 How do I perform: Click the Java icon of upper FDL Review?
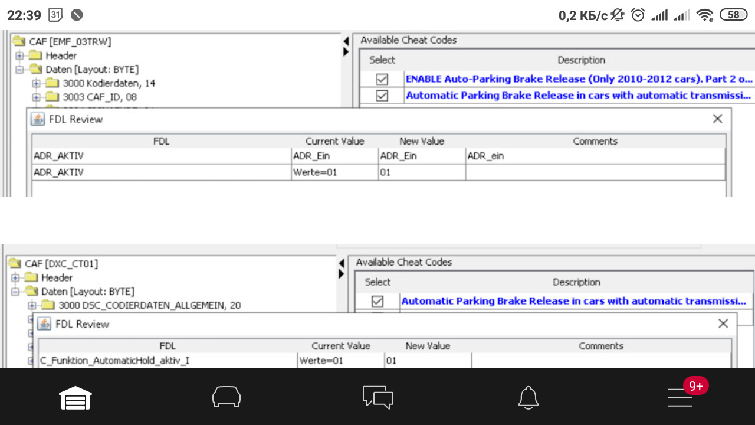pos(38,119)
